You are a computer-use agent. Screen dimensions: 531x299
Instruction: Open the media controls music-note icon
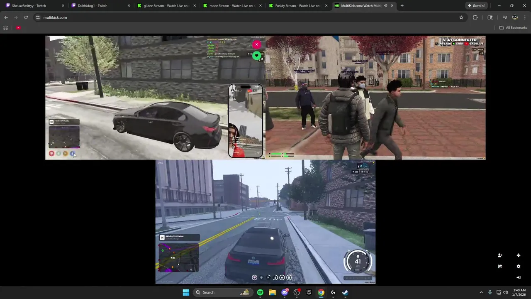(x=505, y=17)
